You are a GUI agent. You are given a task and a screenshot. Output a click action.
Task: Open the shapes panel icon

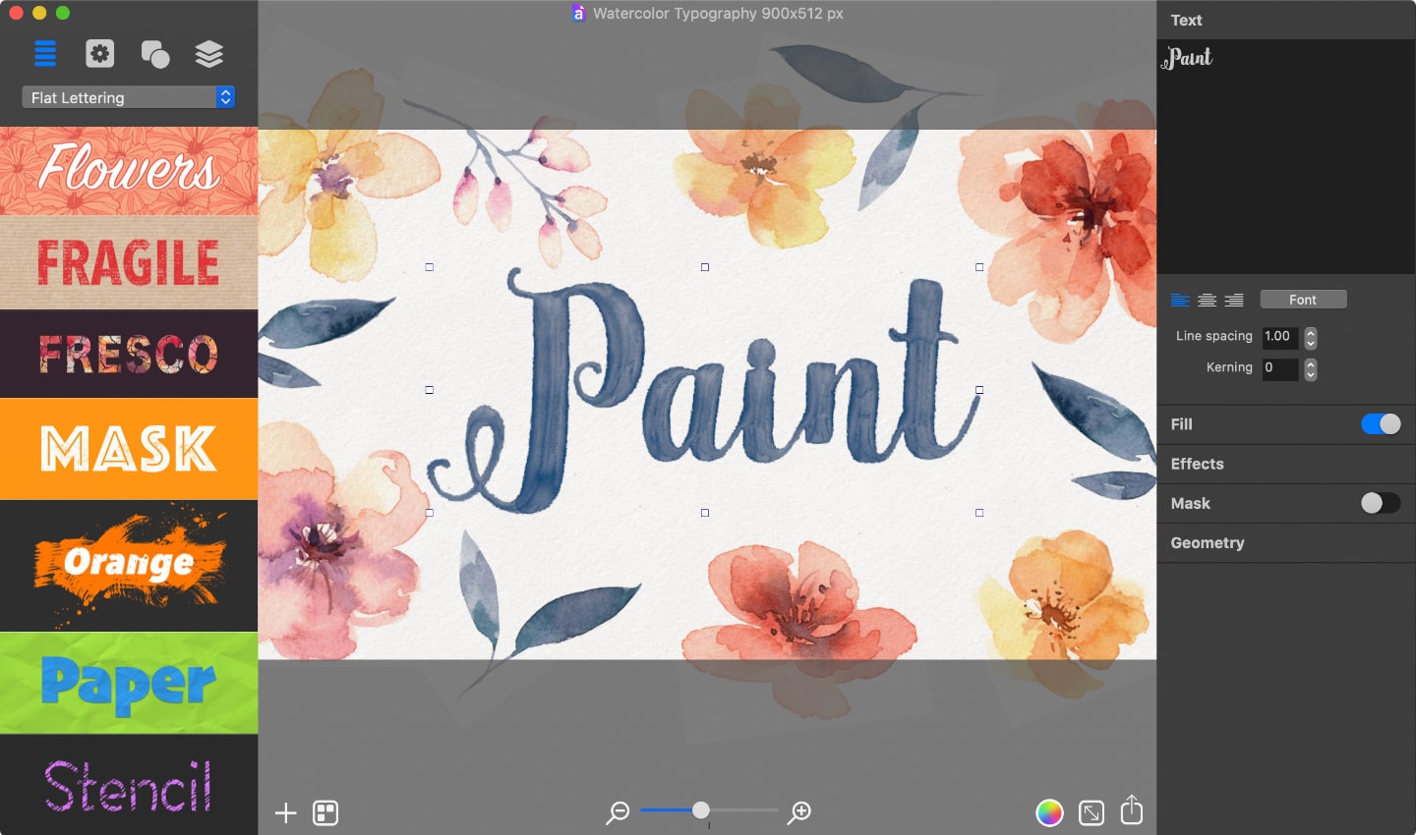[x=155, y=54]
